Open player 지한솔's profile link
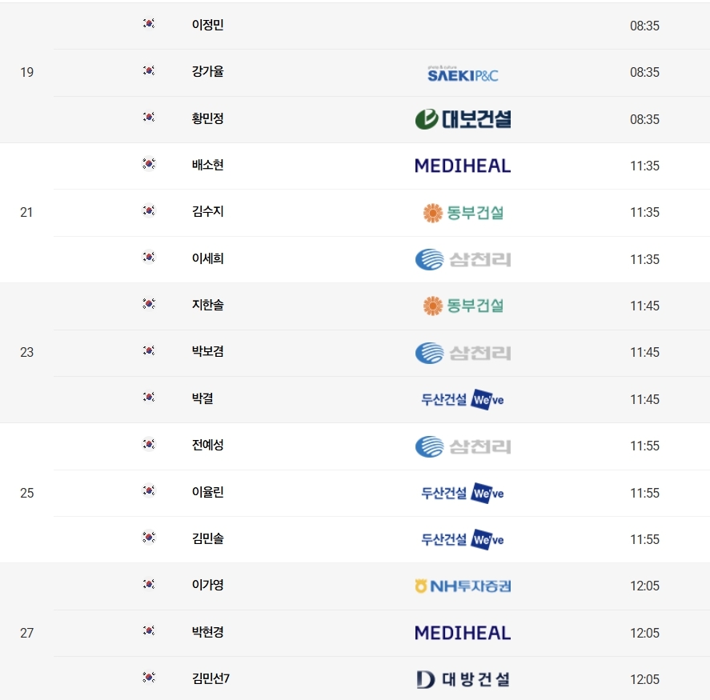710x700 pixels. [x=208, y=305]
